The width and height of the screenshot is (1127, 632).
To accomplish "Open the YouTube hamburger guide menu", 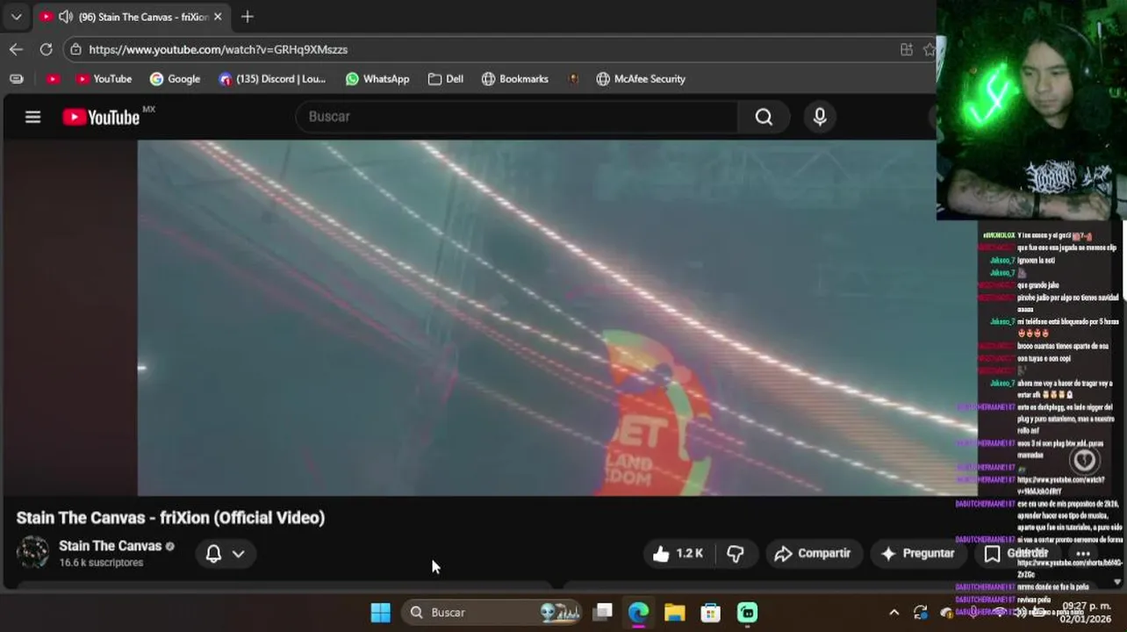I will tap(32, 117).
